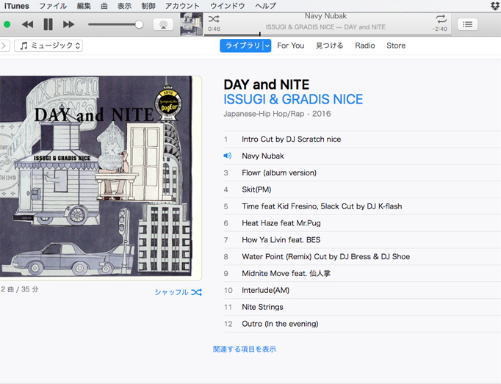Select track Interlude(AM)
501x384 pixels.
coord(362,290)
